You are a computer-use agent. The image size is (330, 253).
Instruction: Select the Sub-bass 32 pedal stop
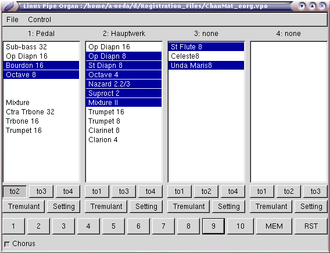[41, 46]
